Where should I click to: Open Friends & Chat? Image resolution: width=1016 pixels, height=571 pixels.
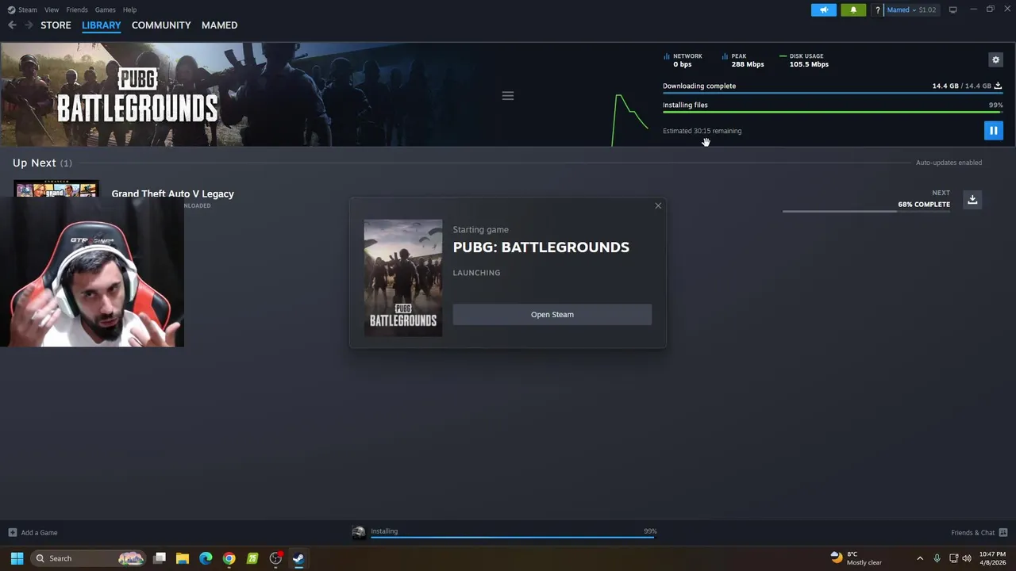click(x=979, y=533)
